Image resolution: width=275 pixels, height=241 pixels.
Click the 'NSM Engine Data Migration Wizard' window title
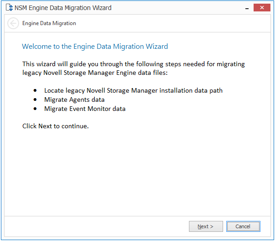tap(63, 8)
